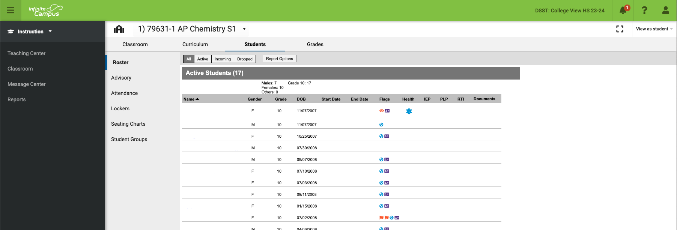This screenshot has height=230, width=677.
Task: Show All students filter
Action: coord(189,59)
